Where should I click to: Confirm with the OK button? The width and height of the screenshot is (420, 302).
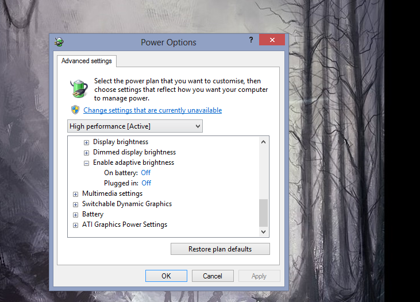[x=166, y=276]
